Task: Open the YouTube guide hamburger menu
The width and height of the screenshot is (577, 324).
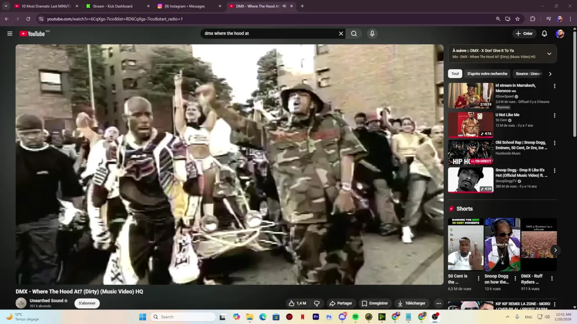Action: [9, 33]
